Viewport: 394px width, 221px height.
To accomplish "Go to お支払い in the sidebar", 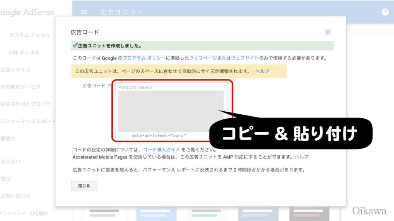I will (x=10, y=162).
